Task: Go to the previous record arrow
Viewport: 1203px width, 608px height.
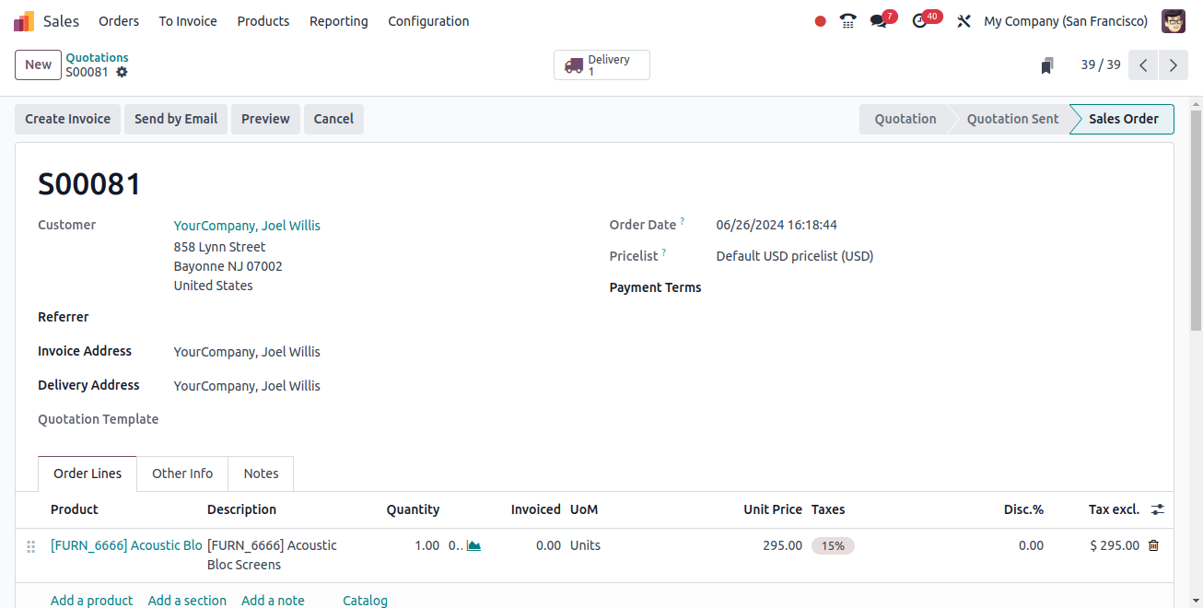Action: coord(1143,65)
